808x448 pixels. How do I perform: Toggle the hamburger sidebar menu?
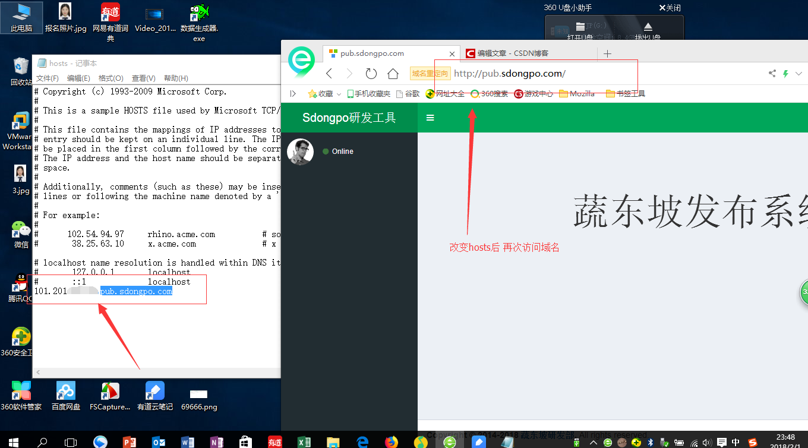[x=431, y=118]
